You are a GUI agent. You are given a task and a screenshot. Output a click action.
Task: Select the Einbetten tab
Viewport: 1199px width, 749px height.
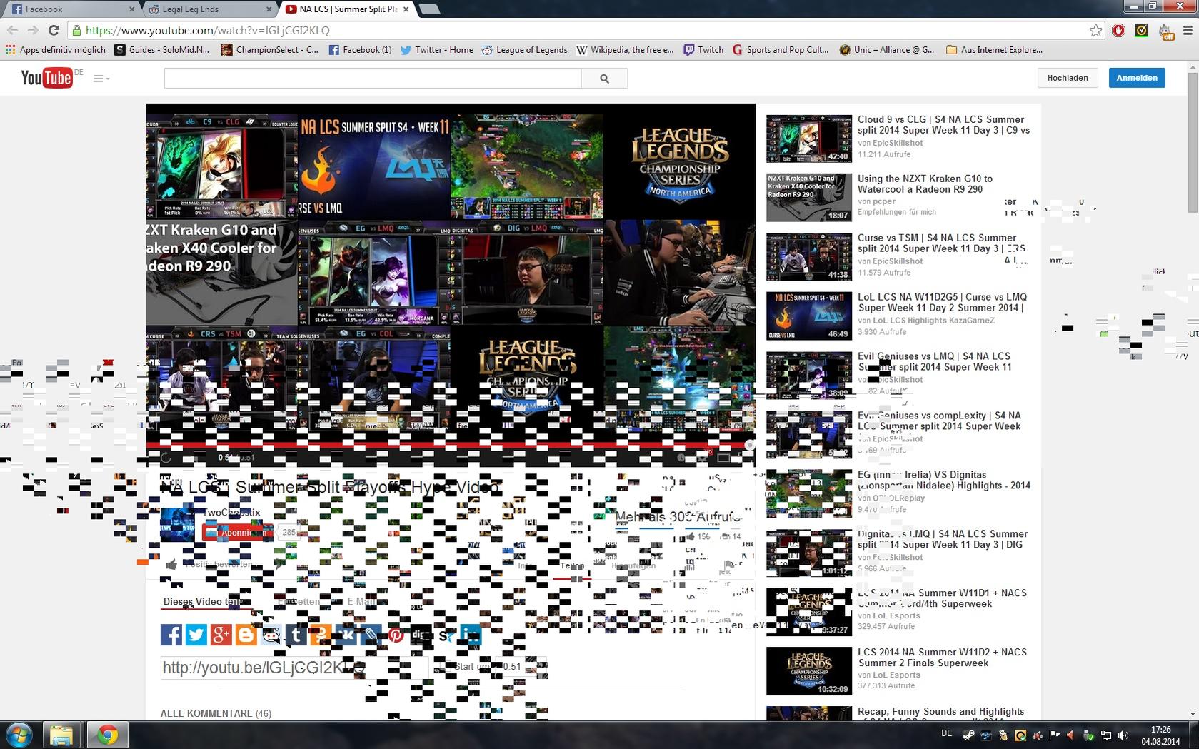coord(299,601)
